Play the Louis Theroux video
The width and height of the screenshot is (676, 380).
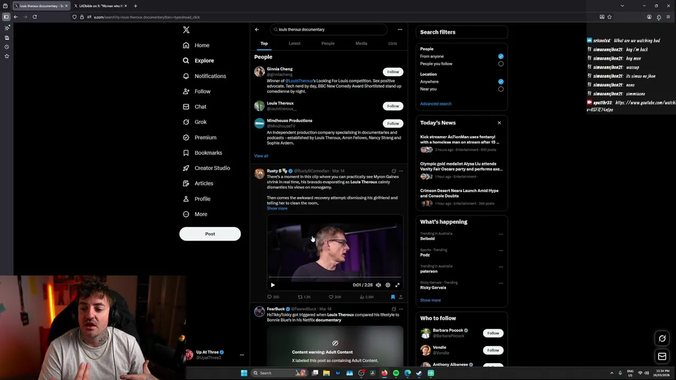coord(273,285)
